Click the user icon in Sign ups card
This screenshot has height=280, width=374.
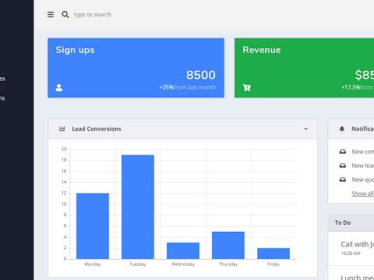[x=59, y=88]
